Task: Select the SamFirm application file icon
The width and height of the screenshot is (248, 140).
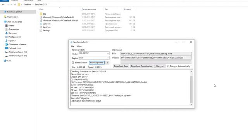Action: (41, 24)
